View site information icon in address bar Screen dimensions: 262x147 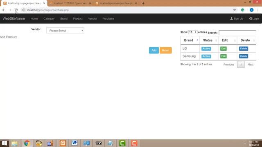[x=24, y=10]
